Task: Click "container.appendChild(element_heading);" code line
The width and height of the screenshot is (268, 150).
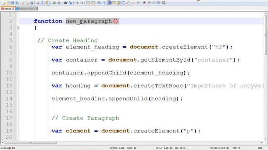Action: coord(121,73)
